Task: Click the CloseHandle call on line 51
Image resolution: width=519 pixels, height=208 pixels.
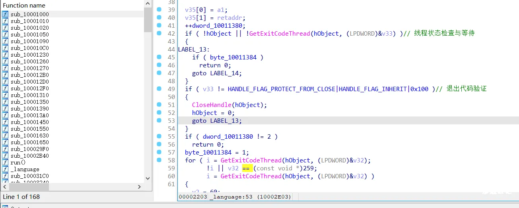Action: pyautogui.click(x=211, y=105)
